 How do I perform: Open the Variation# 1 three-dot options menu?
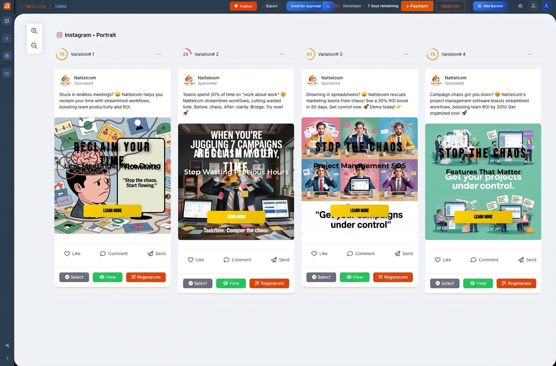click(x=159, y=54)
